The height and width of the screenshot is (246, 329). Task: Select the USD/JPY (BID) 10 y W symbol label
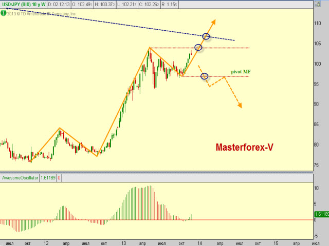pos(24,5)
